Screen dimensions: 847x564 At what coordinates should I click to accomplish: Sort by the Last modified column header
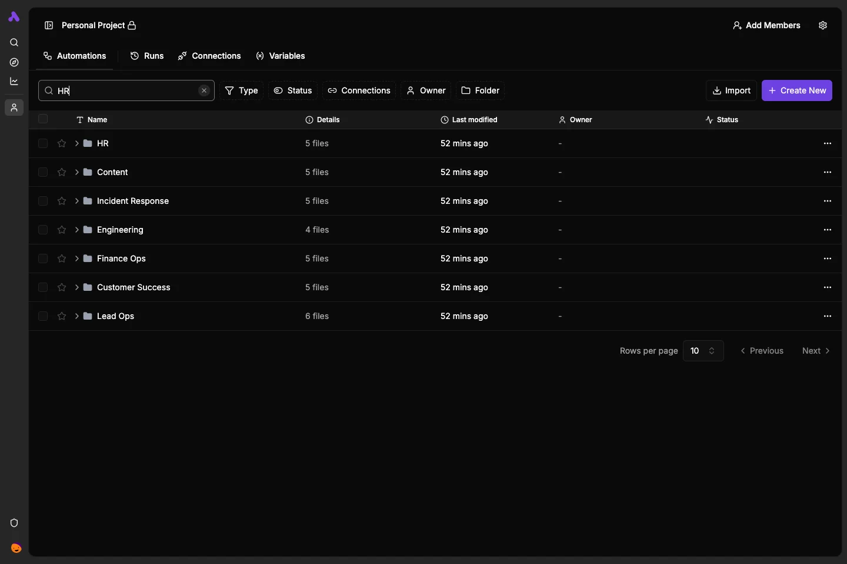[469, 119]
